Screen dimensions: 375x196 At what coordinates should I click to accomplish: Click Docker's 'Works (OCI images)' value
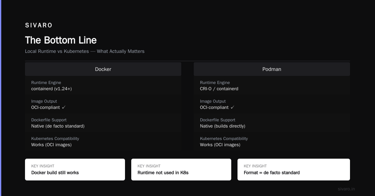tap(52, 145)
